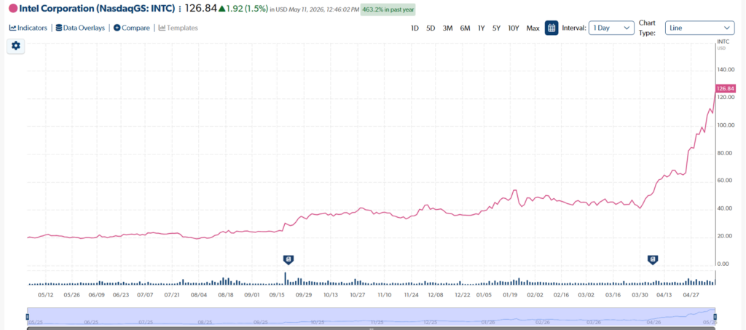Click the pink INTC series dot
The width and height of the screenshot is (746, 330).
[13, 9]
